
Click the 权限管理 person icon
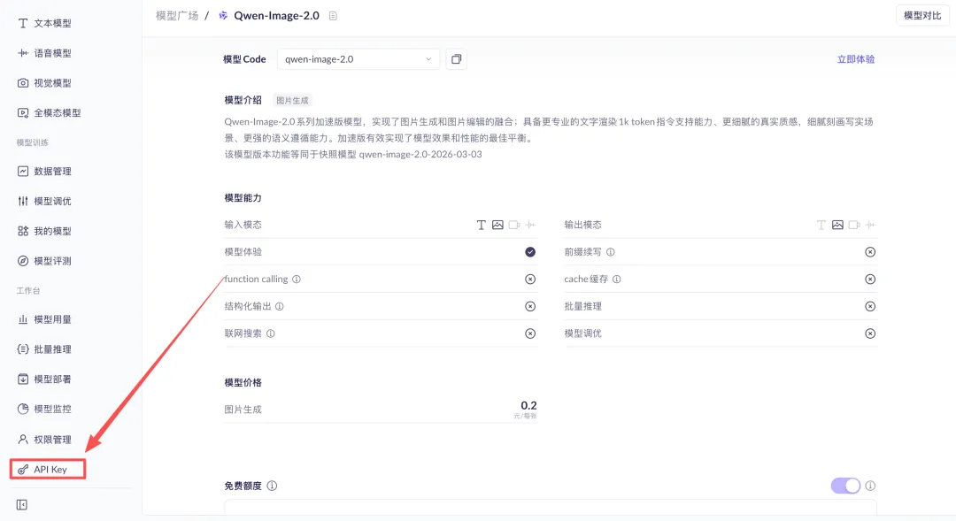(x=22, y=440)
